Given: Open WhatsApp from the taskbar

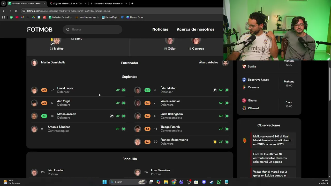Looking at the screenshot, I should pyautogui.click(x=219, y=182).
